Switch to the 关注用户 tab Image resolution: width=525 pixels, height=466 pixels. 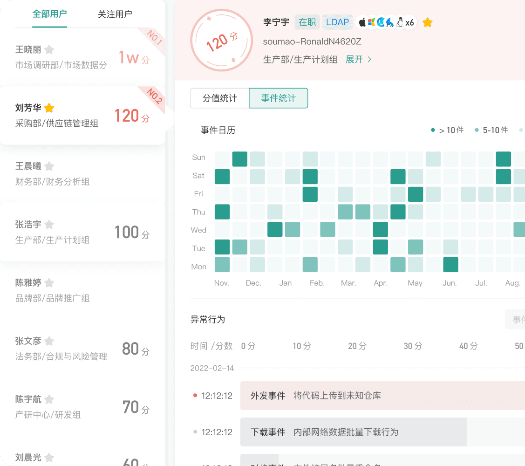(116, 14)
